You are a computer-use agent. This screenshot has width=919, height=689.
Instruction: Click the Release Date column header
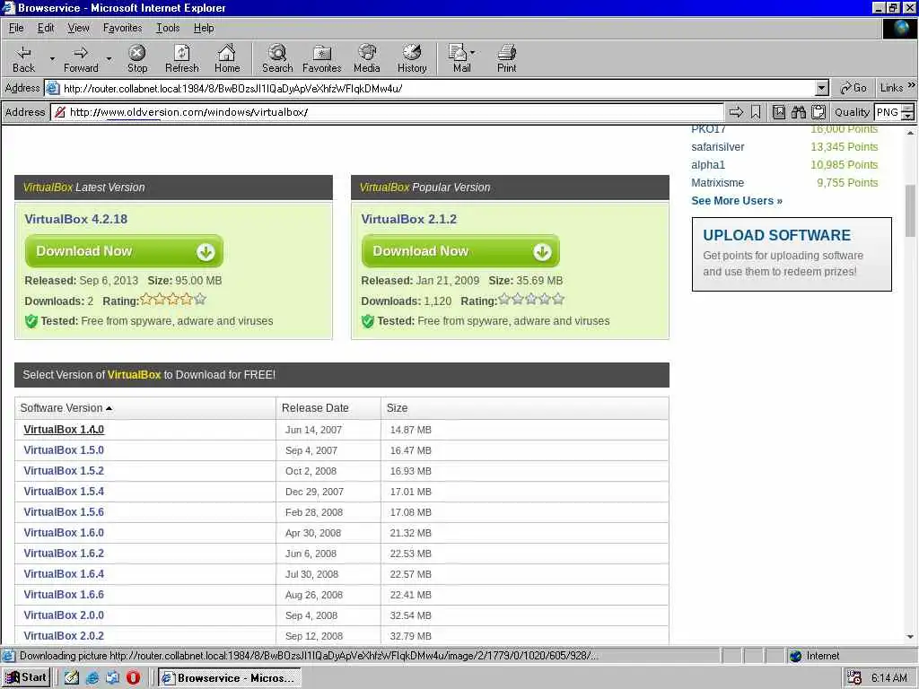pyautogui.click(x=315, y=408)
